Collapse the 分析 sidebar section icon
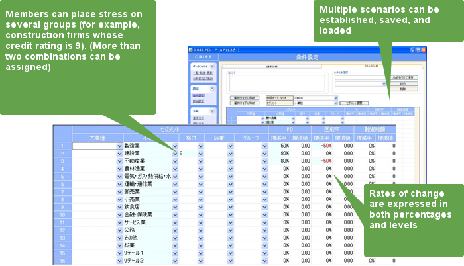 (x=213, y=111)
